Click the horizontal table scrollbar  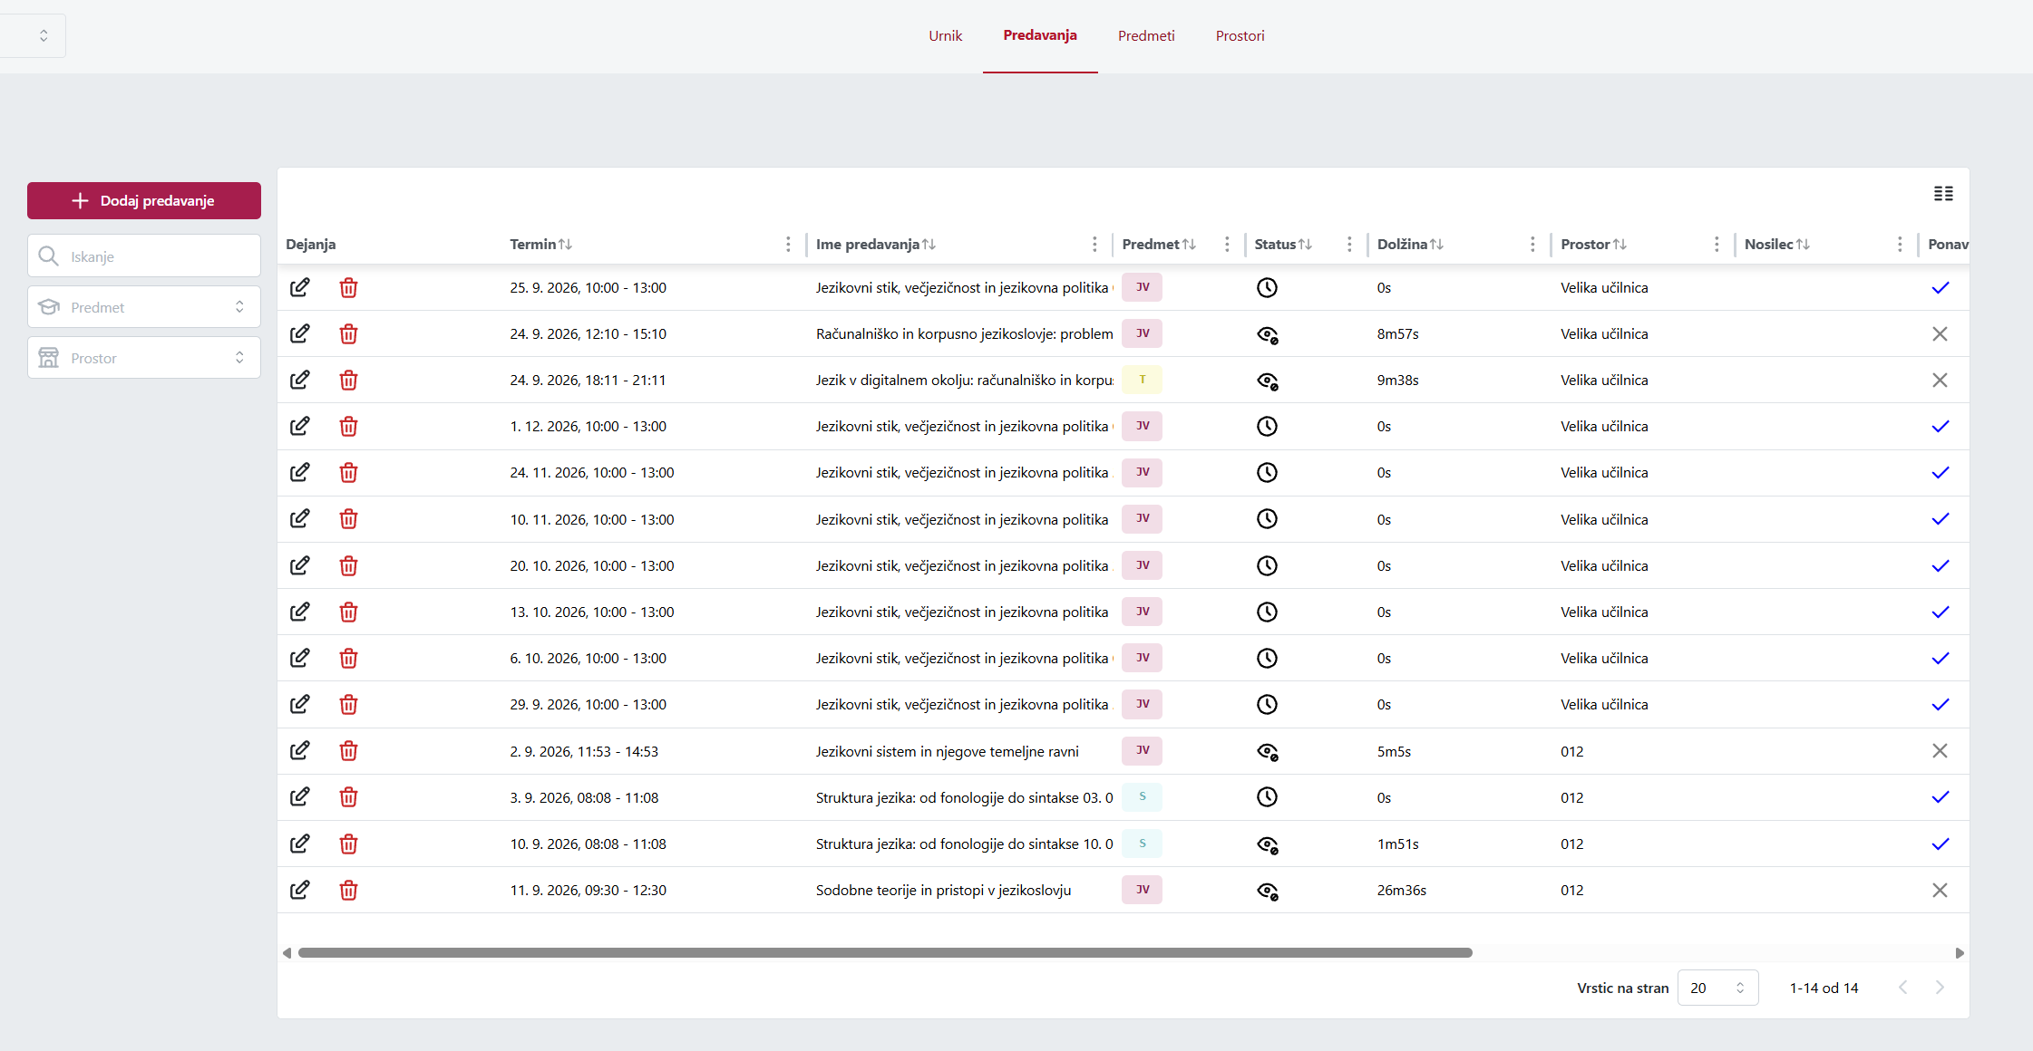coord(885,952)
